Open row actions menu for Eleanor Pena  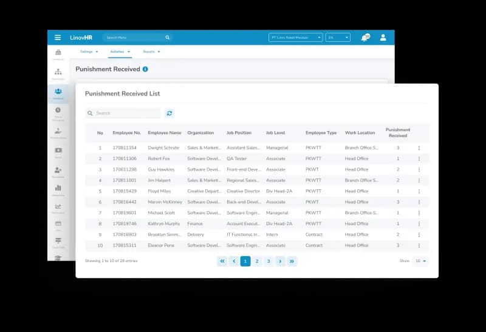pos(419,245)
